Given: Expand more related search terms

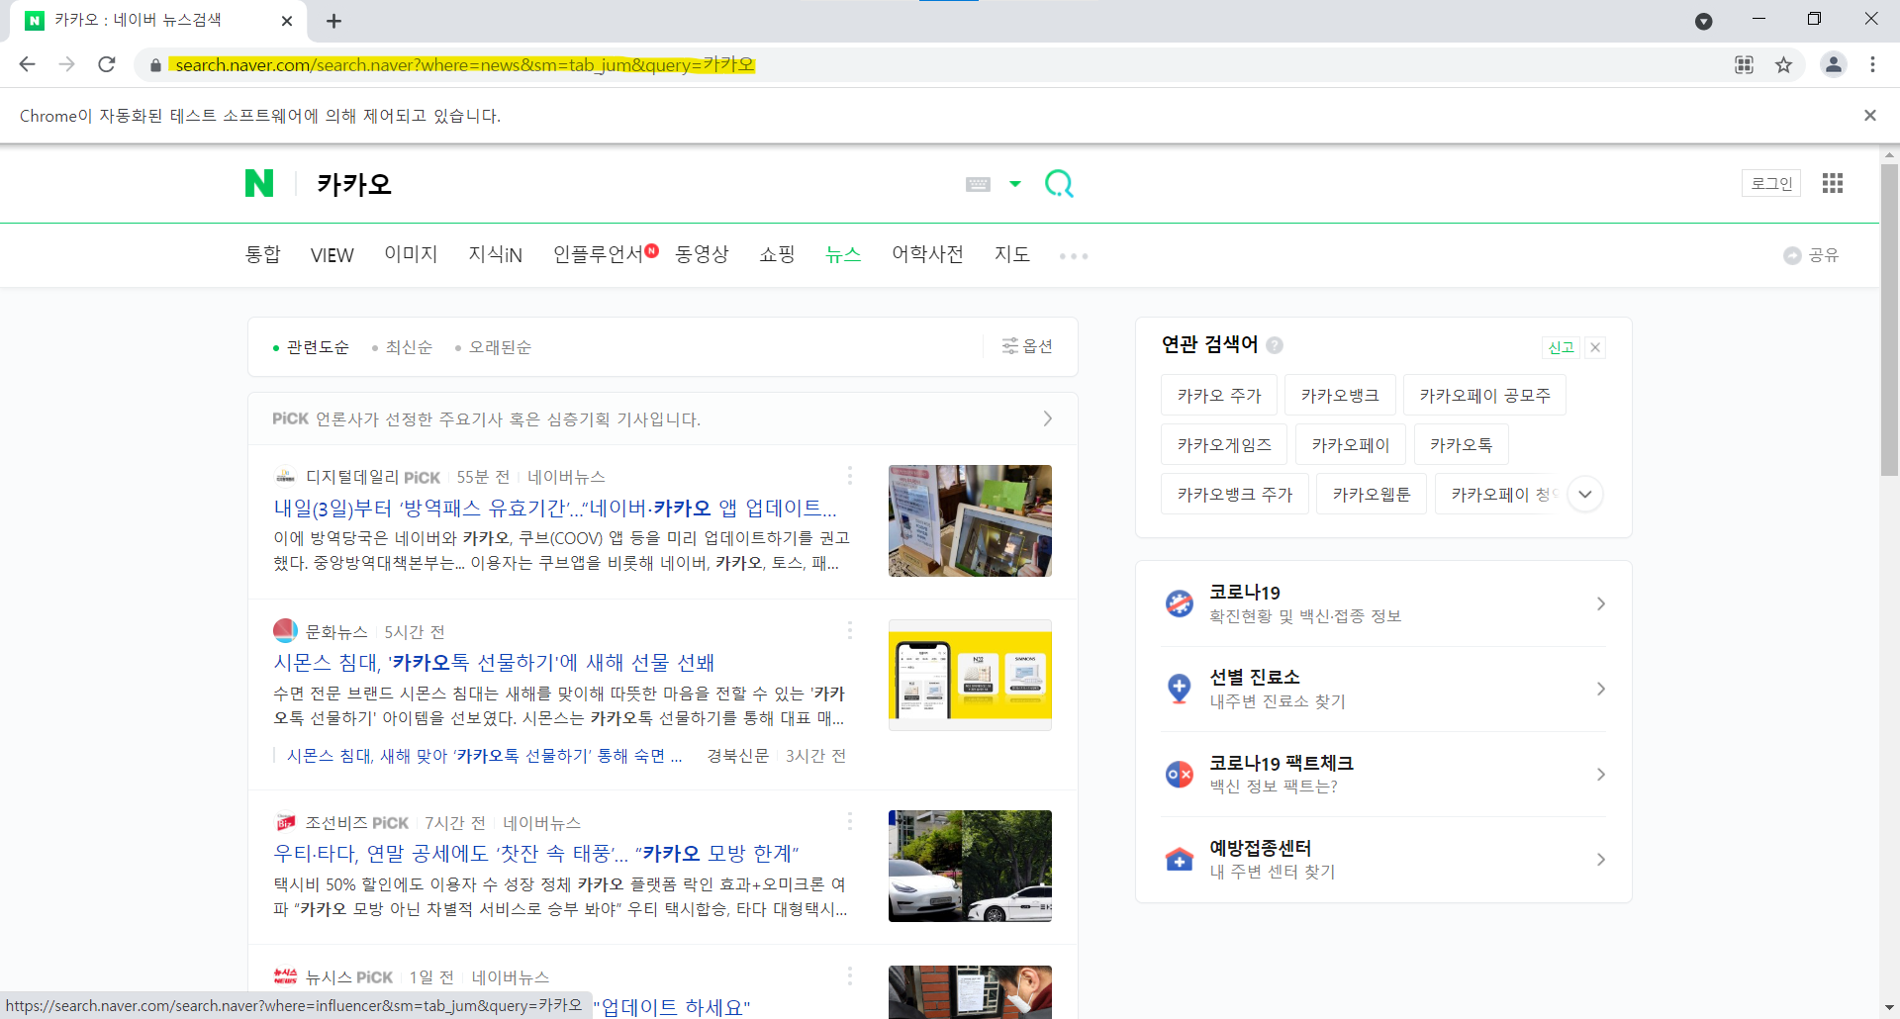Looking at the screenshot, I should pos(1585,494).
